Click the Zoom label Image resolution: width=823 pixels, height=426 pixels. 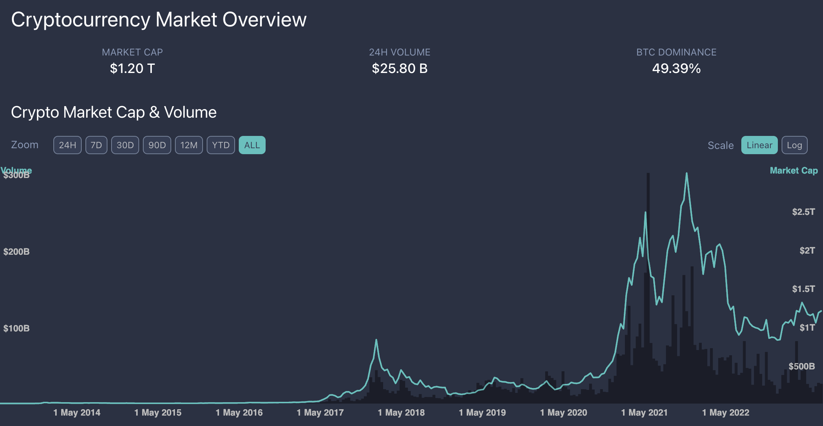25,145
